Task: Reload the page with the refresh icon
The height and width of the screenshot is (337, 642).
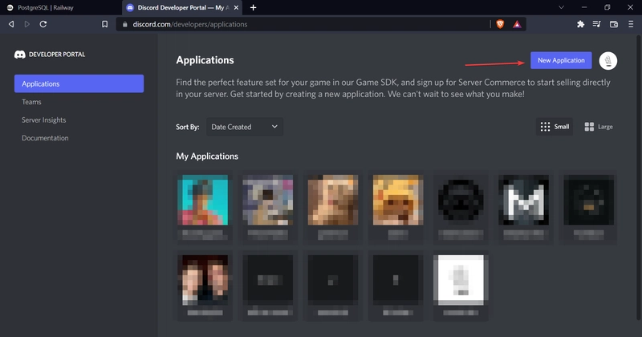Action: point(43,24)
